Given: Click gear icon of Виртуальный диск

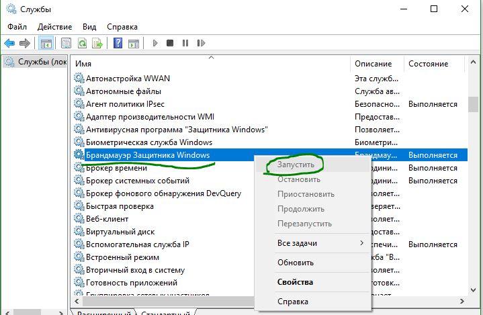Looking at the screenshot, I should coord(79,232).
